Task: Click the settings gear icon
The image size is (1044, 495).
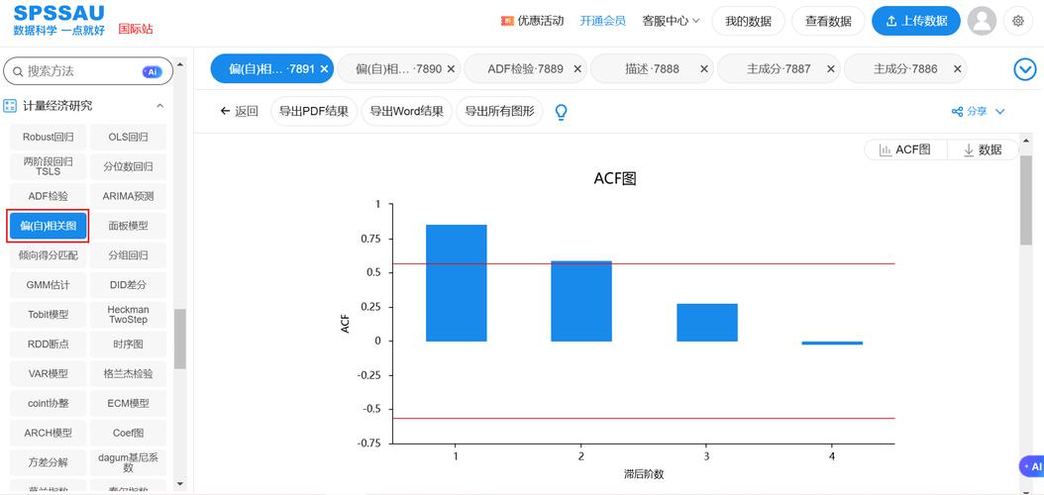Action: click(x=1017, y=22)
